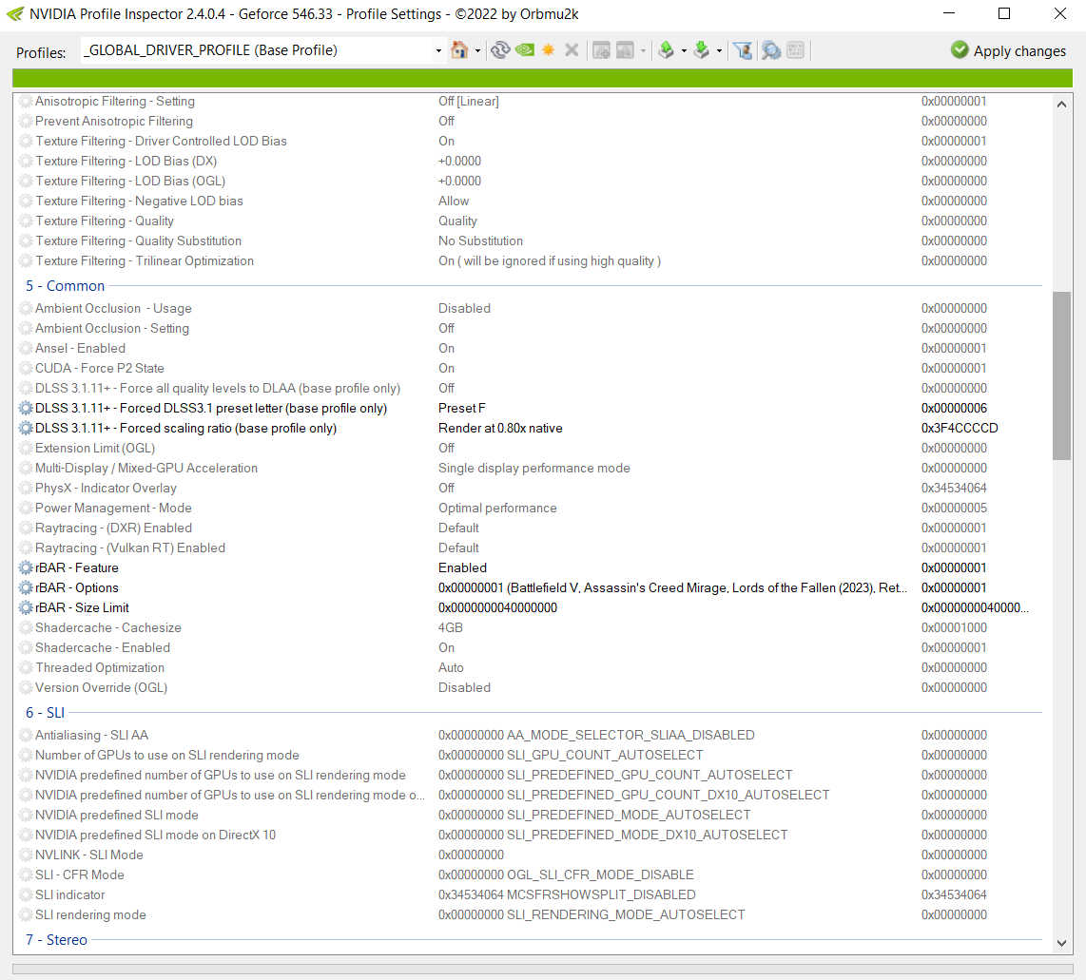
Task: Select Texture Filtering - Quality Substitution row
Action: coord(530,240)
